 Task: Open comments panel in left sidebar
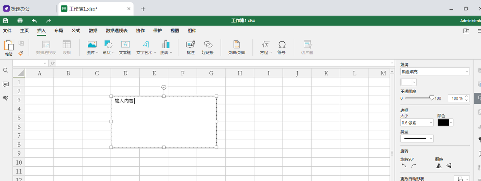6,84
